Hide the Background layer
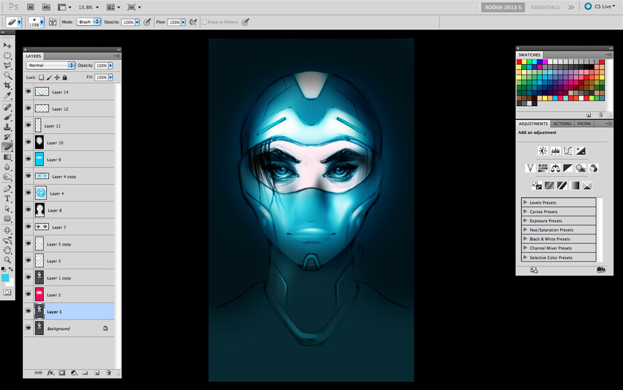The height and width of the screenshot is (390, 623). pos(28,329)
